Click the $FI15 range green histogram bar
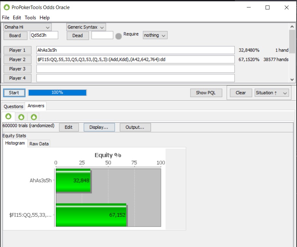The image size is (297, 247). click(x=91, y=215)
